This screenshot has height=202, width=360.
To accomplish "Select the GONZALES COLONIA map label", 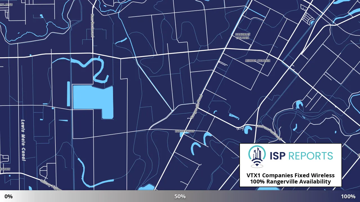I will (x=242, y=36).
